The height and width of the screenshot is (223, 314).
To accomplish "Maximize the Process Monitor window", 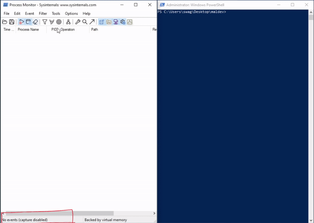I will pyautogui.click(x=135, y=5).
